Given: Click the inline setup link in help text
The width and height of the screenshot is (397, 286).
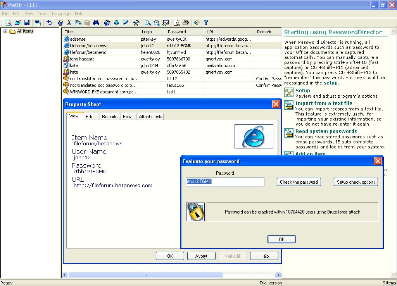Looking at the screenshot, I should (331, 83).
